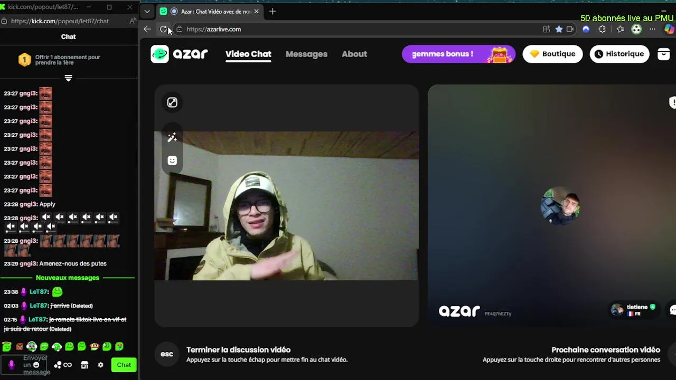
Task: Click the three-bubbles points icon in chat
Action: tap(58, 365)
